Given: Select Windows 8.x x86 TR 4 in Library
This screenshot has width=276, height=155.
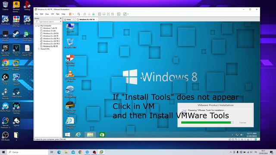Looking at the screenshot, I should tap(51, 43).
